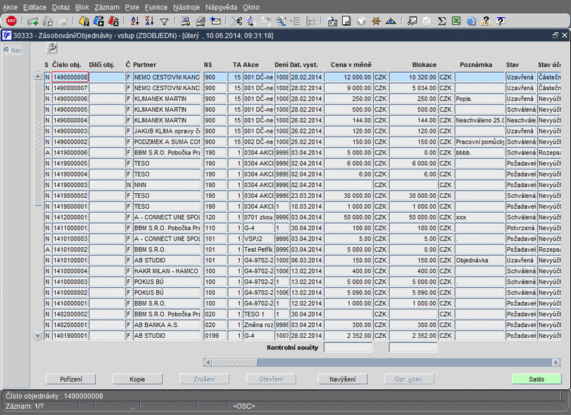Click the record list scroll up arrow
Viewport: 571px width, 415px height.
click(38, 76)
